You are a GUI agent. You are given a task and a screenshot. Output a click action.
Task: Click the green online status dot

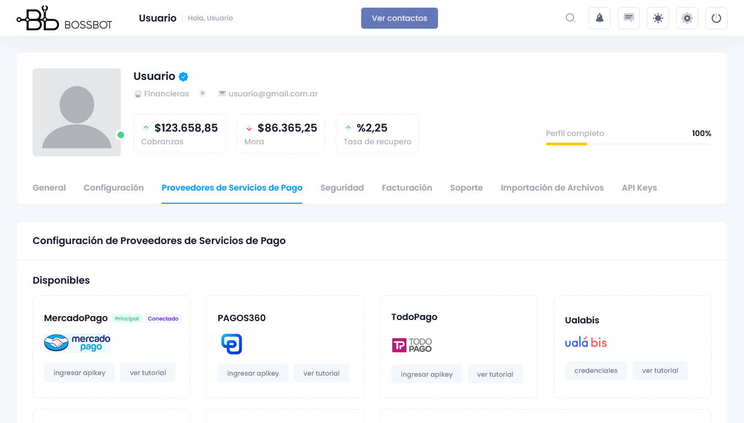click(121, 135)
